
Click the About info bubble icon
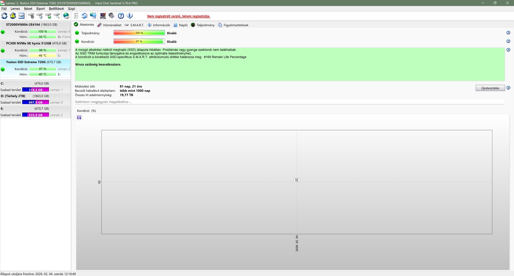[130, 16]
